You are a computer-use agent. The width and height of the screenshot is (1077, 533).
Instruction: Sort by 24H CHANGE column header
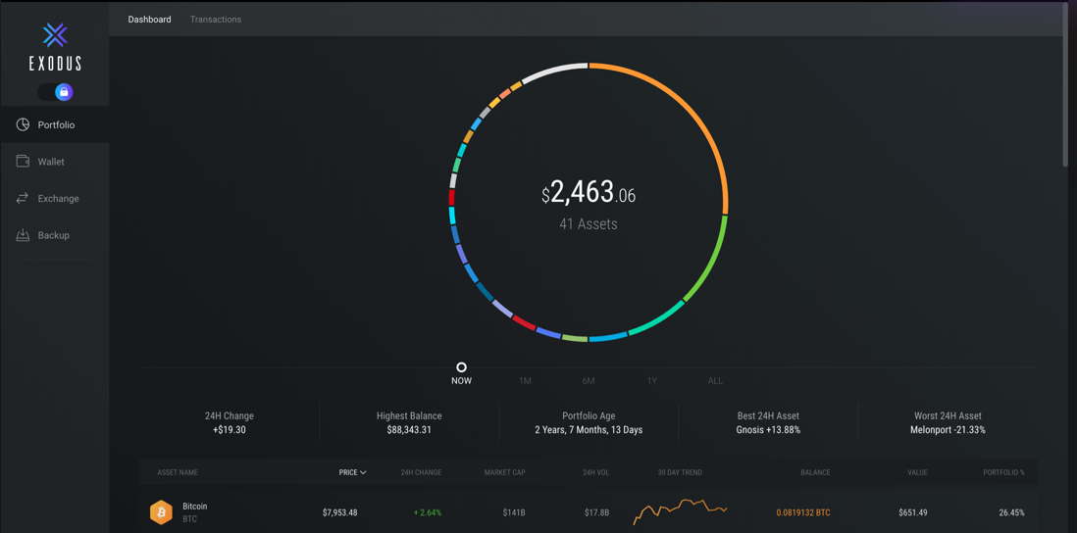(x=421, y=472)
